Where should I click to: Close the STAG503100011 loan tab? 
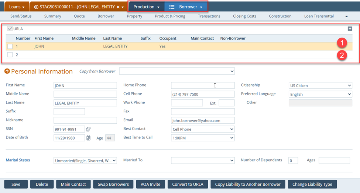[118, 7]
